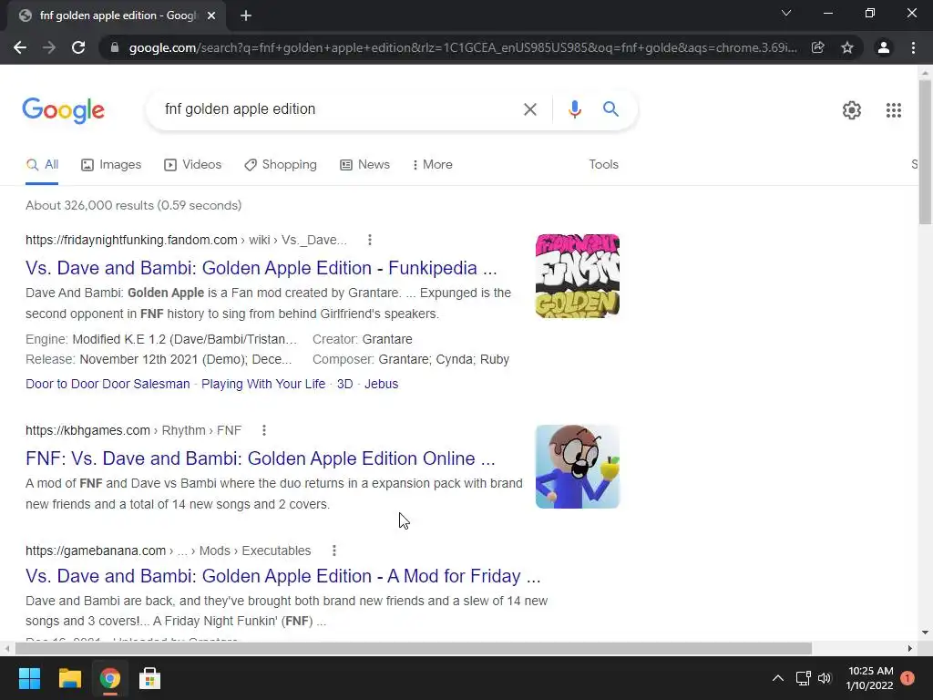This screenshot has height=700, width=933.
Task: Switch to Videos results
Action: pyautogui.click(x=193, y=165)
